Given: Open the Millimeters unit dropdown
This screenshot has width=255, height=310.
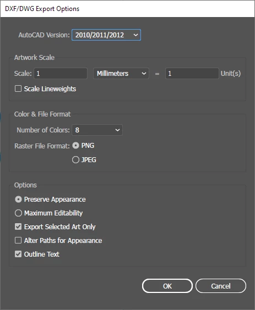Looking at the screenshot, I should [x=121, y=74].
